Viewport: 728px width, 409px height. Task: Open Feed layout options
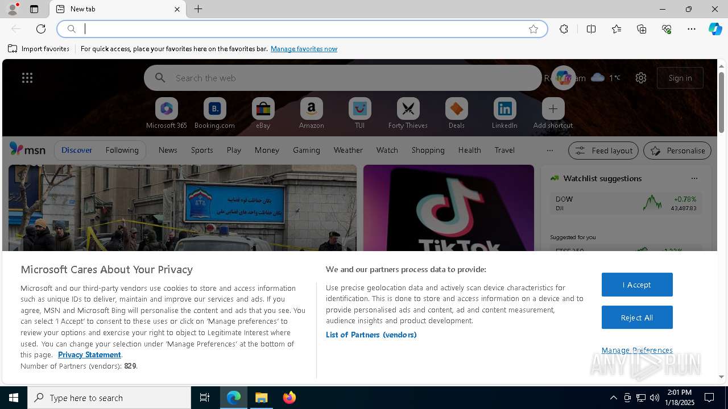pyautogui.click(x=603, y=151)
